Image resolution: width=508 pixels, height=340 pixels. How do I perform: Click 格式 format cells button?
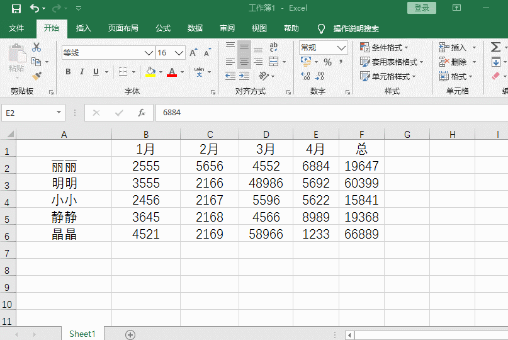(x=456, y=76)
